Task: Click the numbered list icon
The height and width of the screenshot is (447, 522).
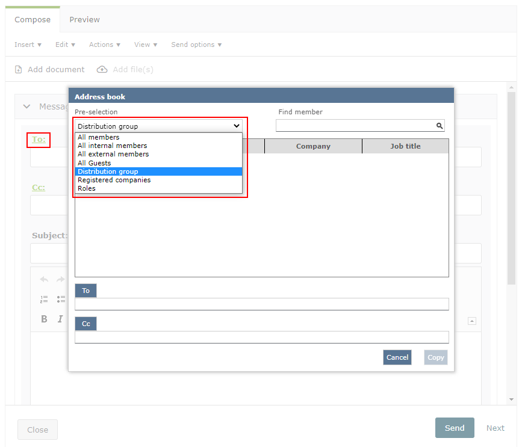Action: (44, 299)
